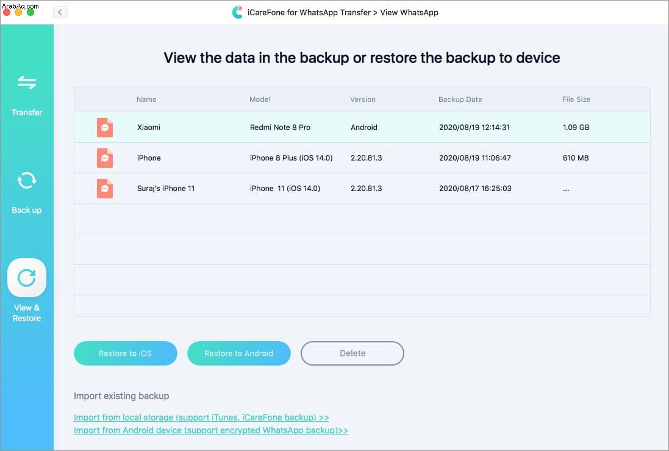Click the Redmi Note 8 Pro model cell
This screenshot has height=451, width=669.
(x=280, y=128)
